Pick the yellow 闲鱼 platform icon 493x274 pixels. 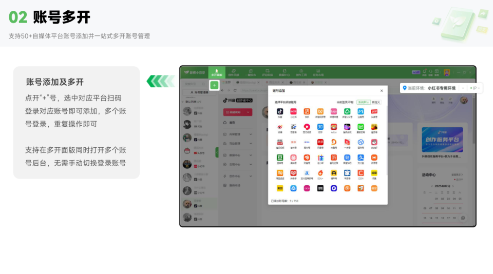tap(374, 173)
